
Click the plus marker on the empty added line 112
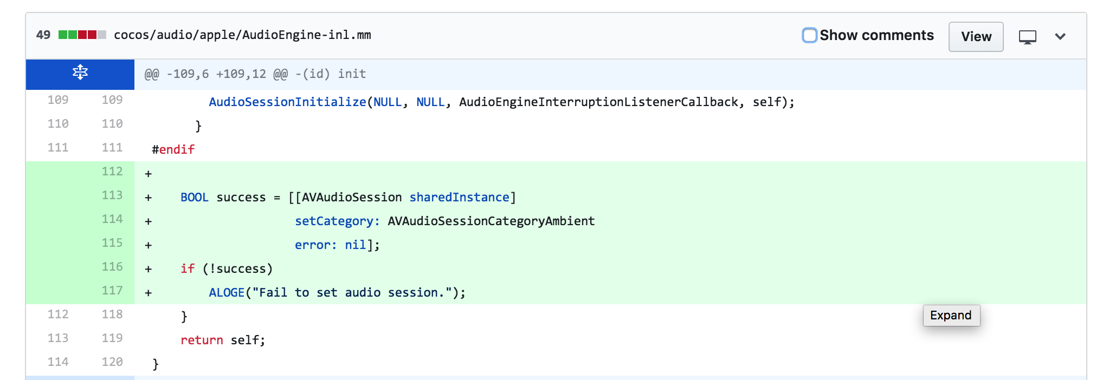(148, 174)
